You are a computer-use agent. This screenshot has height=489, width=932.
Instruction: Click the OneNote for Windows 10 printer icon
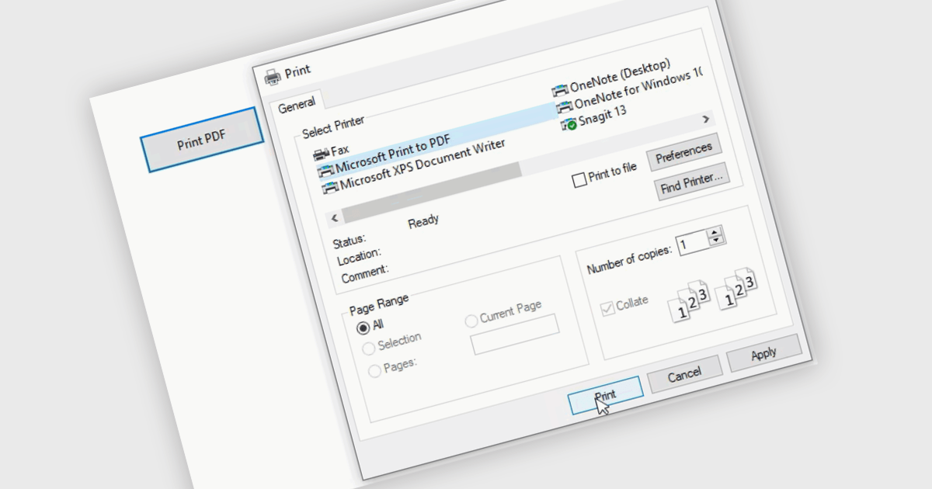coord(565,106)
